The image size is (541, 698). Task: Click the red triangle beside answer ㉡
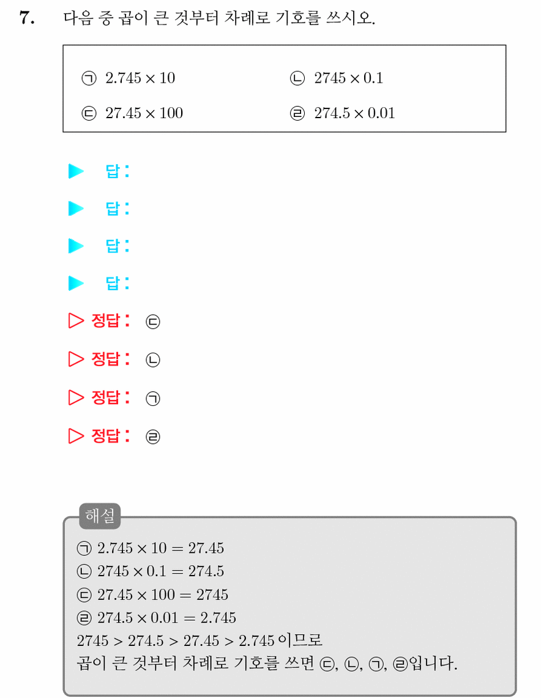tap(76, 359)
